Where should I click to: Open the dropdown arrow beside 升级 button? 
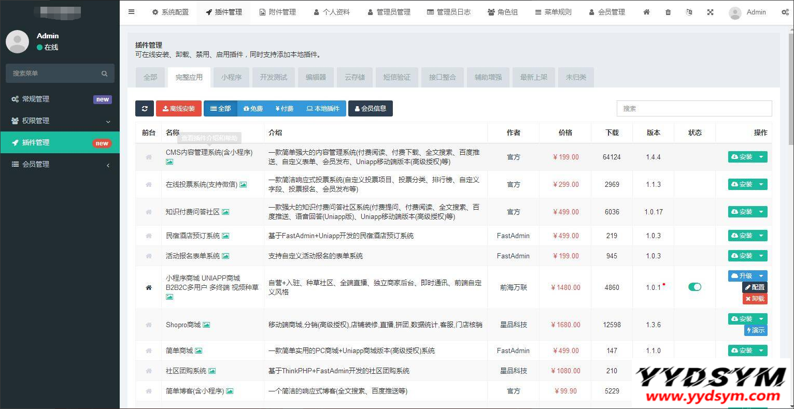click(x=761, y=276)
